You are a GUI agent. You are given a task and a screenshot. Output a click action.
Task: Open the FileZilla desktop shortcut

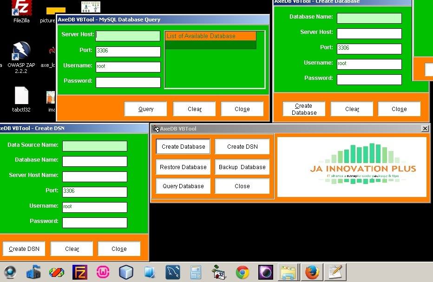(21, 12)
